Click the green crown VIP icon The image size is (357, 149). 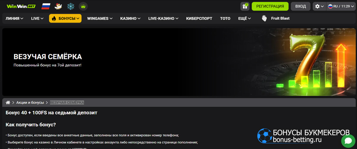(x=83, y=6)
